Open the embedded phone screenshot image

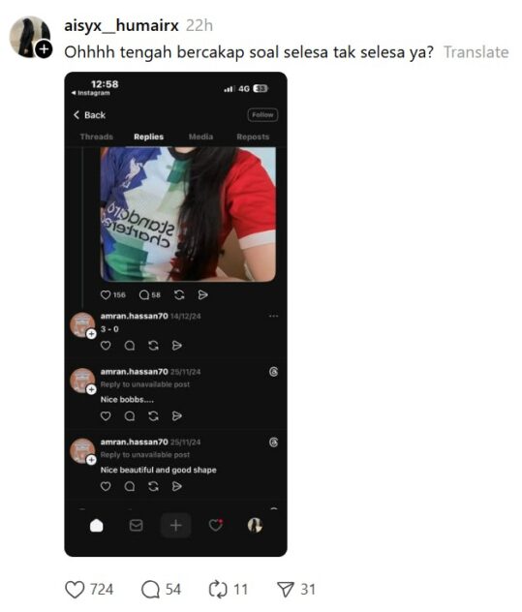tap(175, 314)
